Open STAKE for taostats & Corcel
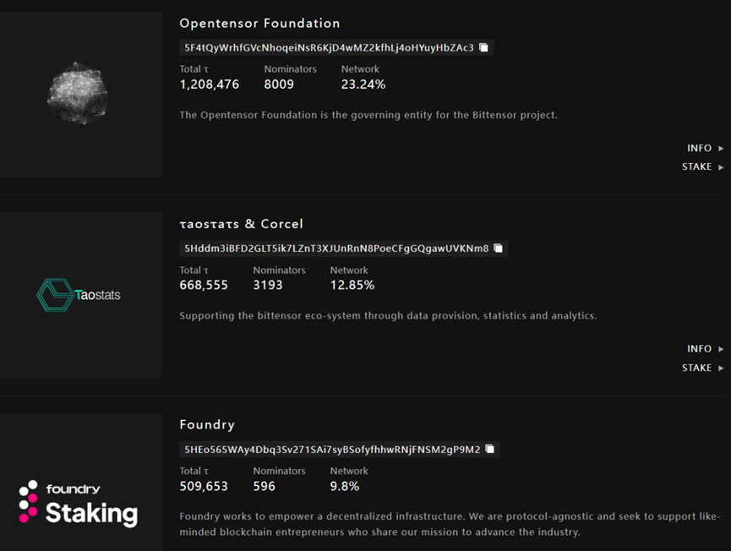Image resolution: width=731 pixels, height=551 pixels. coord(702,368)
